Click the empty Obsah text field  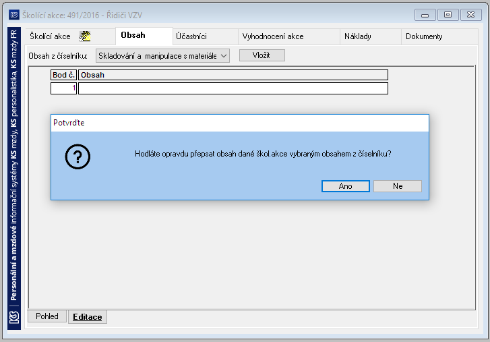(233, 88)
